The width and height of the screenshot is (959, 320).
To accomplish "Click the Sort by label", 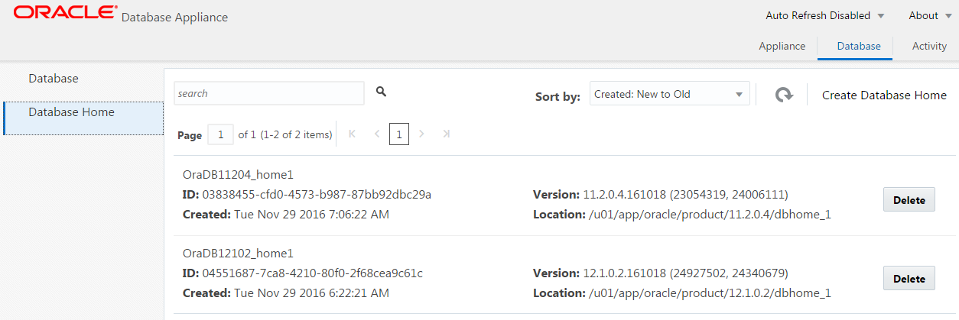I will 558,97.
